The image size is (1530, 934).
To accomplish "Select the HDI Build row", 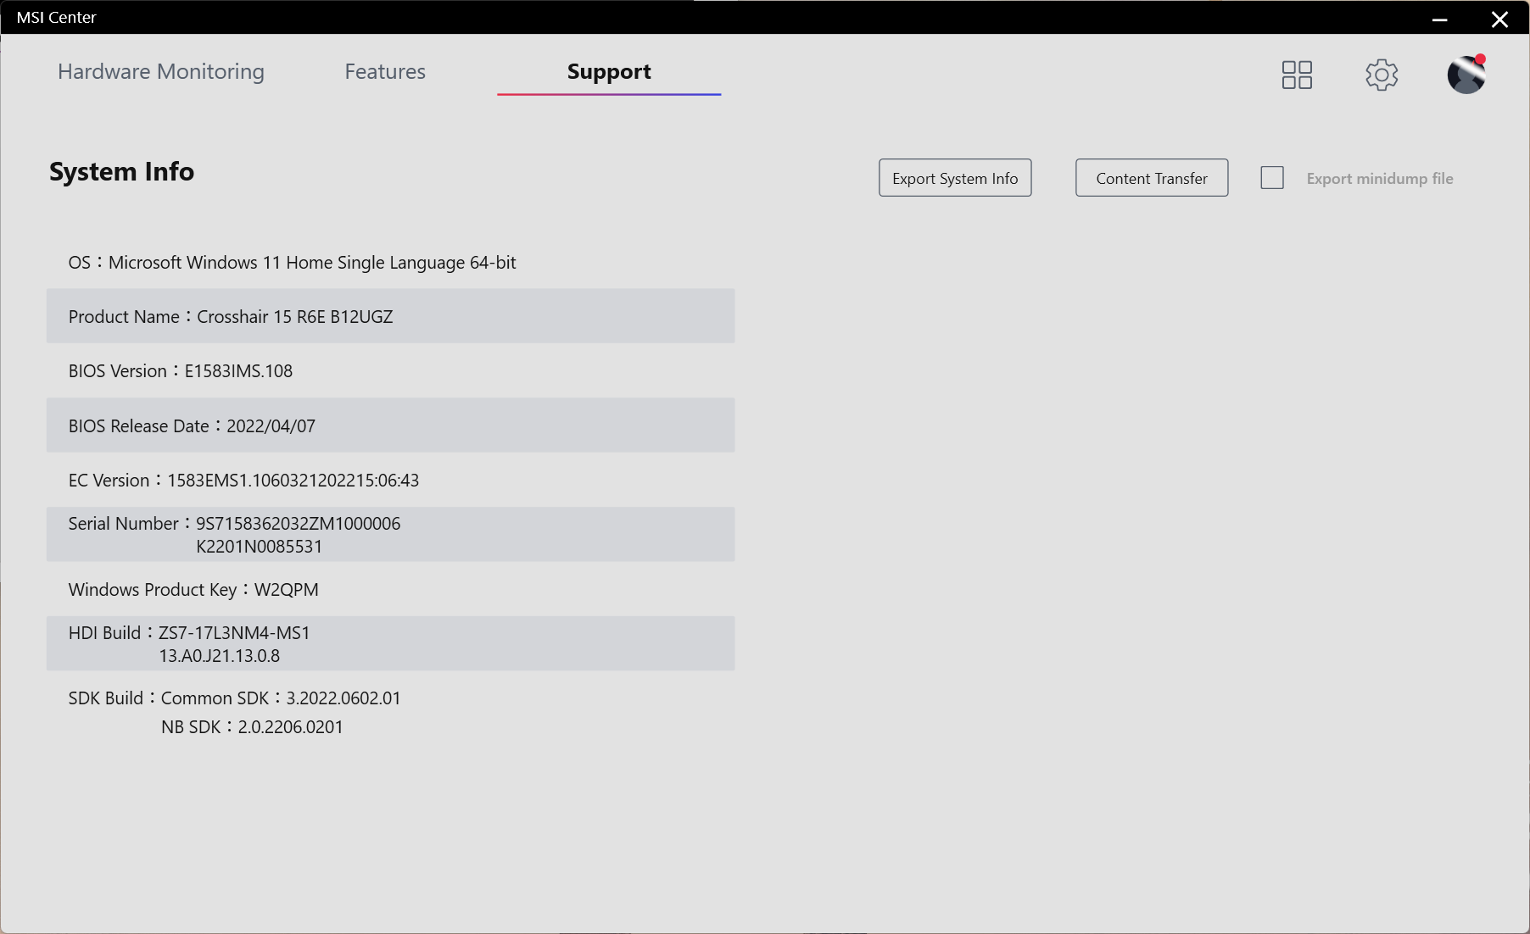I will [390, 643].
